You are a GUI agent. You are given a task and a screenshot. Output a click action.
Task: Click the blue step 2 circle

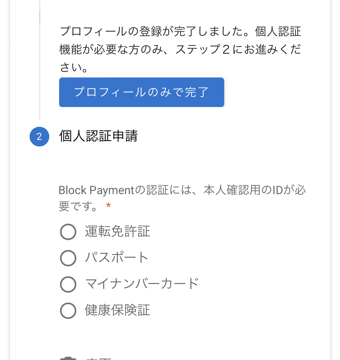point(39,136)
